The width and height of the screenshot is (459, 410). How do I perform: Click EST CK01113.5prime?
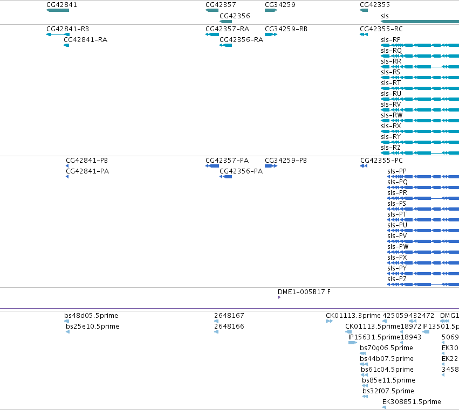click(348, 332)
